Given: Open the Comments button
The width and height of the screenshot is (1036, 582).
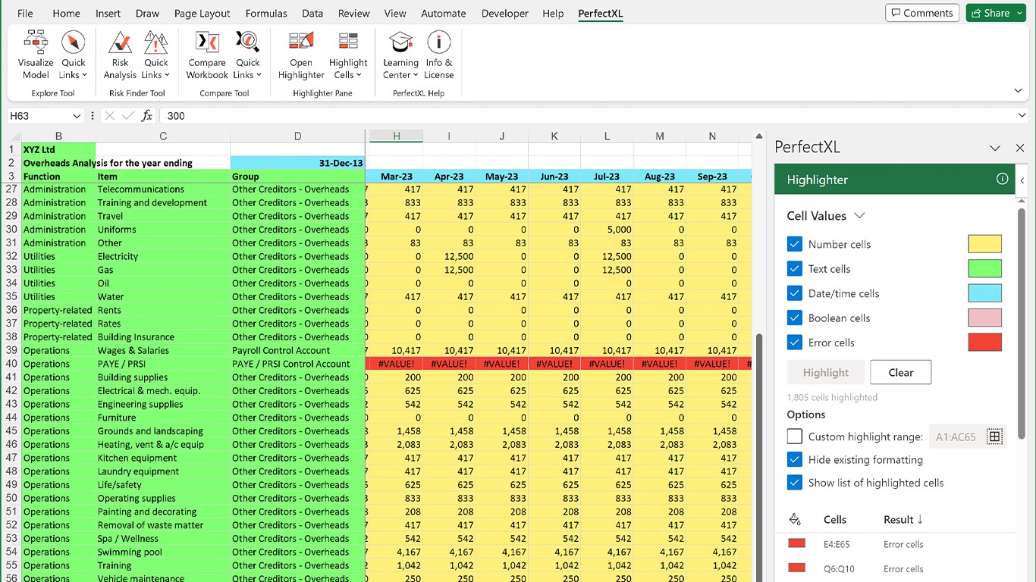Looking at the screenshot, I should pos(922,13).
